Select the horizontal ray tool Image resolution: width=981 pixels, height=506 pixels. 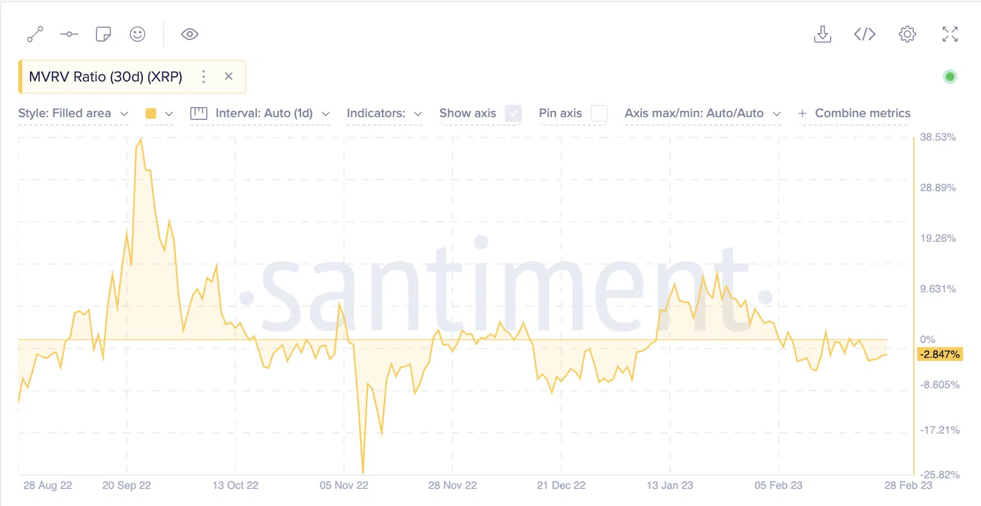point(69,34)
